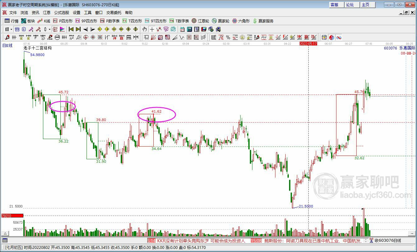417x252 pixels.
Task: Click the 54.9800 high price label
Action: coord(37,55)
